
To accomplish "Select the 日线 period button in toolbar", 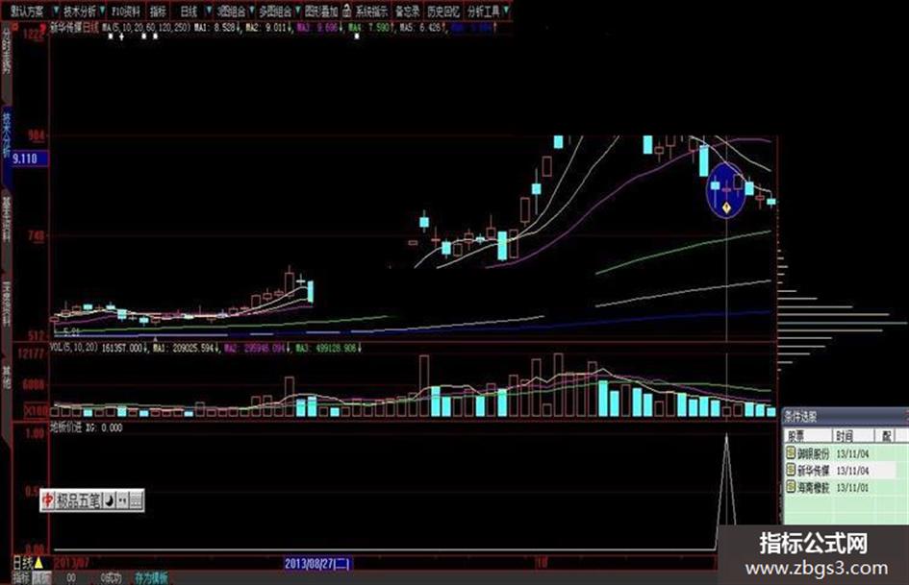I will [189, 11].
